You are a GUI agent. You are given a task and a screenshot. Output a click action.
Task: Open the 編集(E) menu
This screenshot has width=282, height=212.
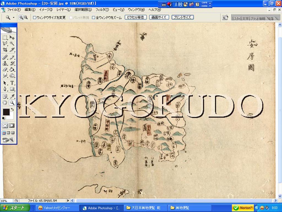[x=30, y=10]
